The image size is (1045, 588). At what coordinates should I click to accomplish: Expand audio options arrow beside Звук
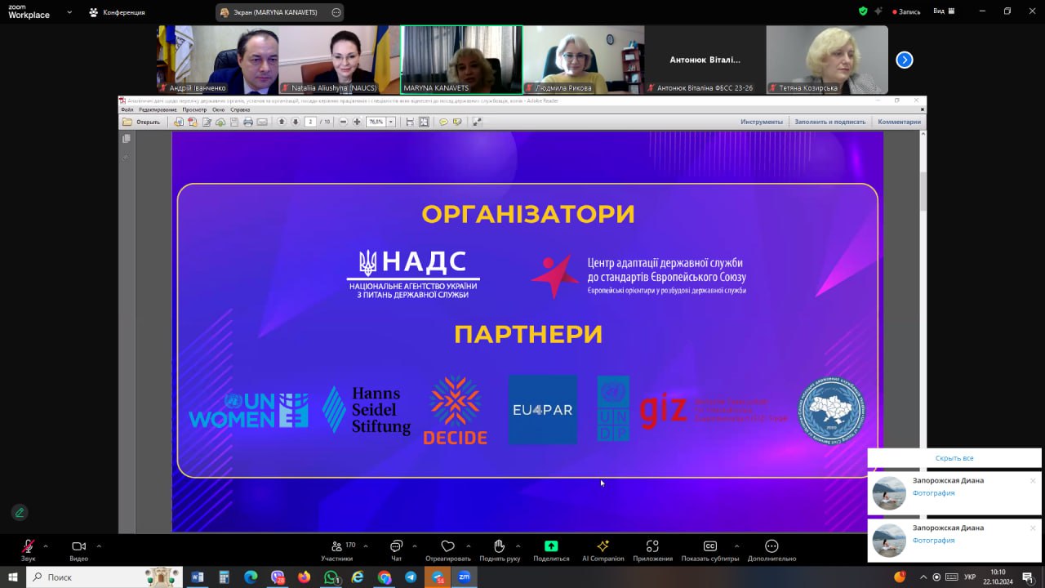tap(46, 546)
